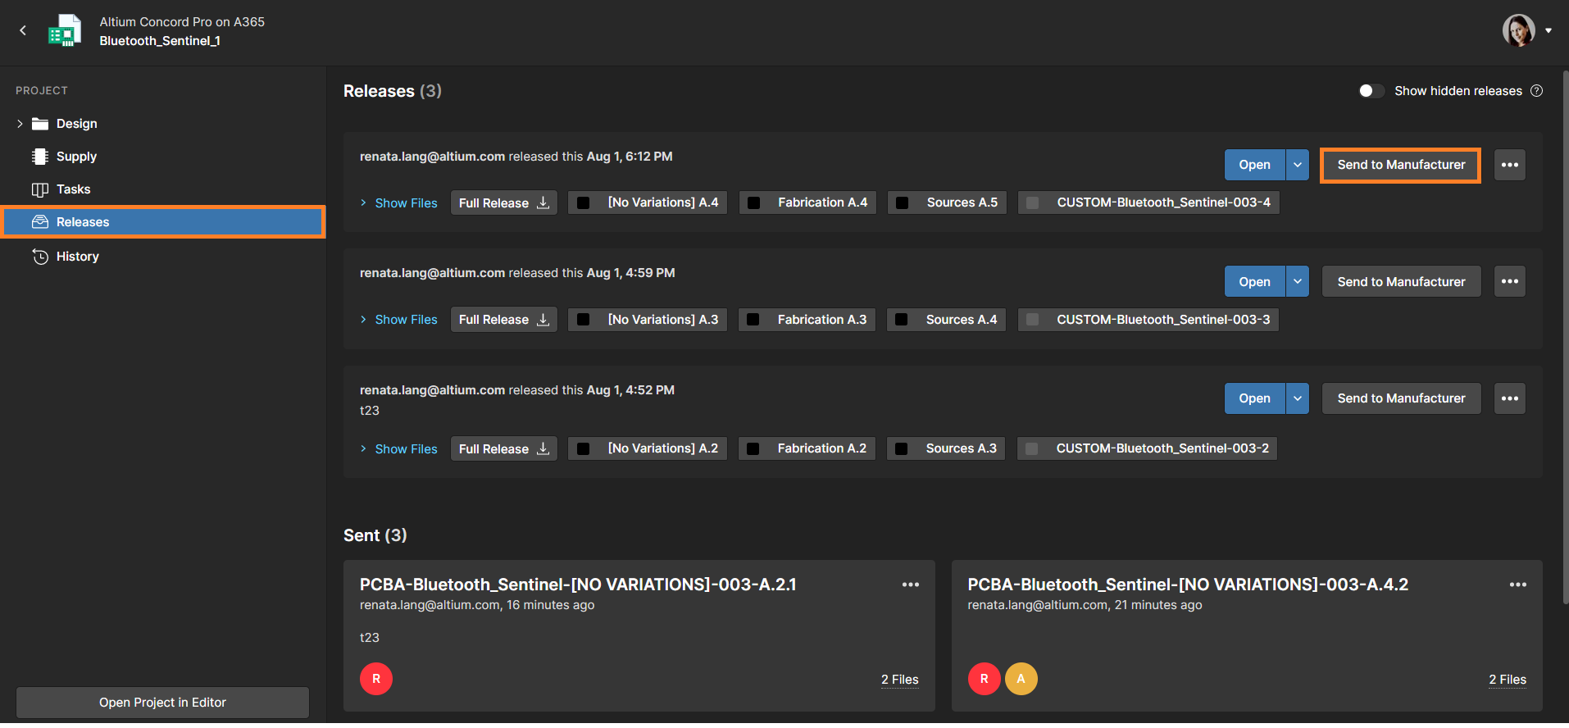Screen dimensions: 1569x728
Task: Click CUSTOM-Bluetooth_Sentinel-003-4 package
Action: (1148, 202)
